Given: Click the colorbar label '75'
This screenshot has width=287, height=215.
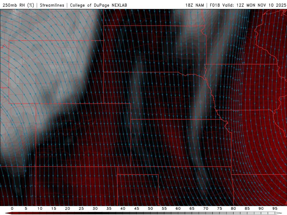Looking at the screenshot, I should tap(220, 209).
